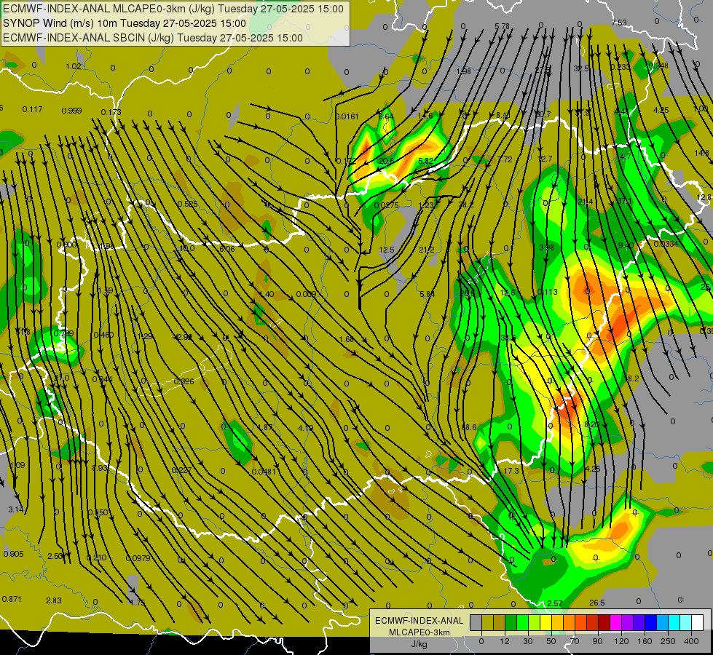Pick the dark green legend swatch
This screenshot has height=655, width=713.
(511, 623)
